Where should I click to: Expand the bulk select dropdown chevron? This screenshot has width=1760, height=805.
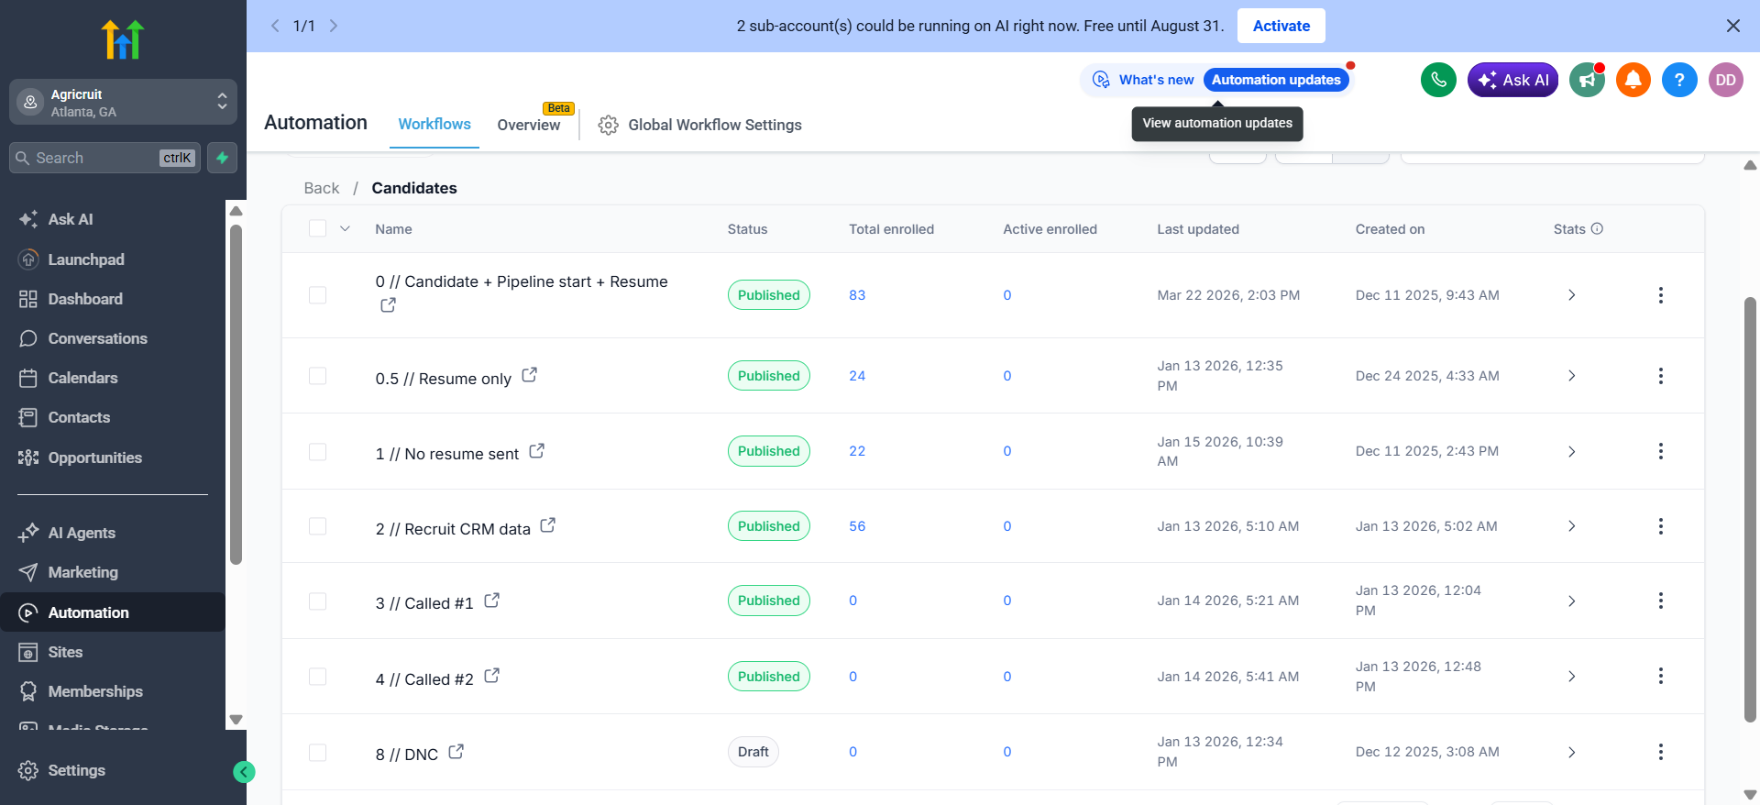[346, 228]
